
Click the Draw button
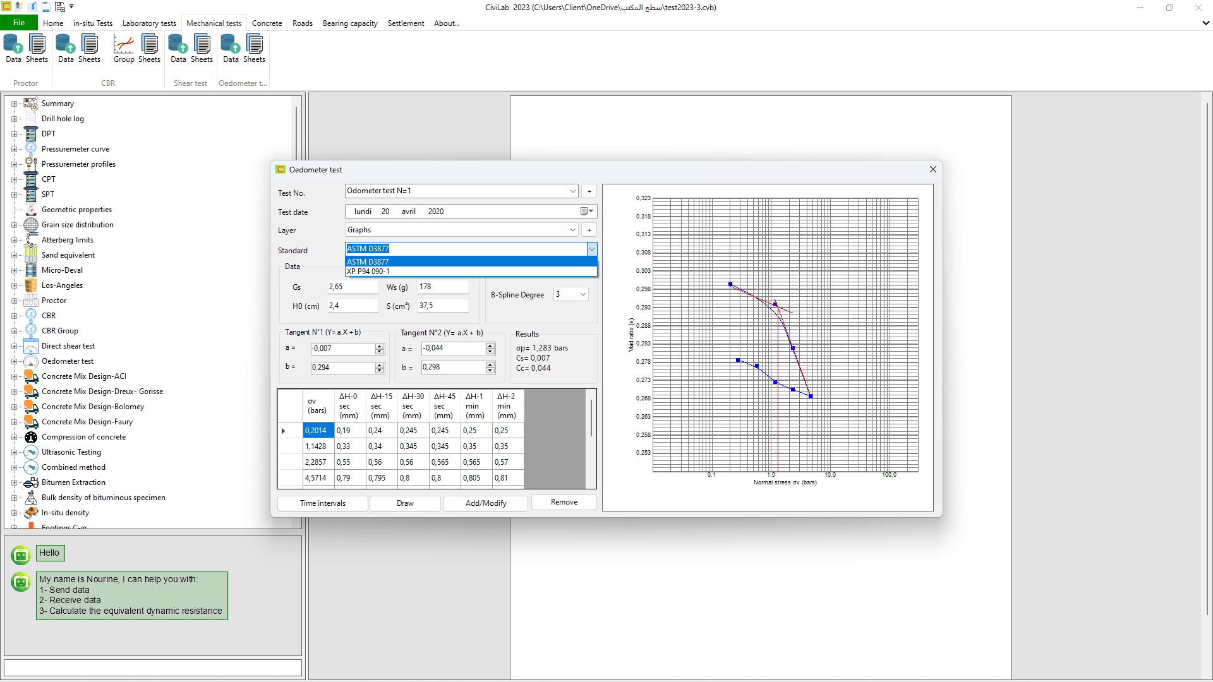click(x=405, y=503)
